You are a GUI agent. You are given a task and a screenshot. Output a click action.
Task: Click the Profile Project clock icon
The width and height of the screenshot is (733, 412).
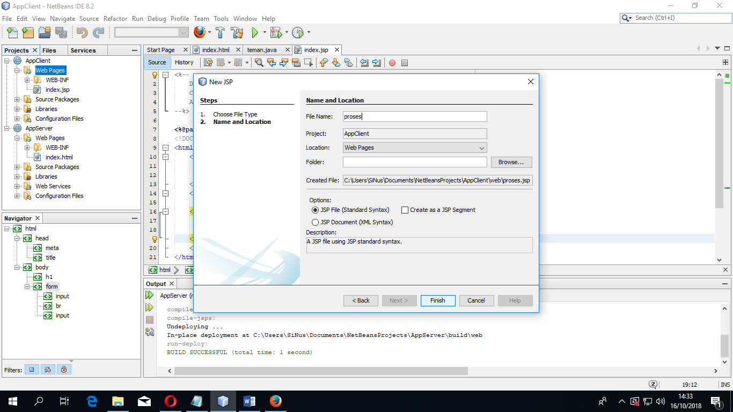click(x=298, y=33)
